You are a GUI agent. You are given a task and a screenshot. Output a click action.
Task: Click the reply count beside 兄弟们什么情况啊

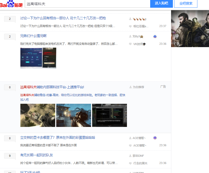pos(10,37)
